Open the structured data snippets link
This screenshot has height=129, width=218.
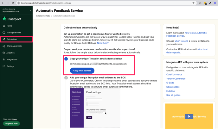187,51
